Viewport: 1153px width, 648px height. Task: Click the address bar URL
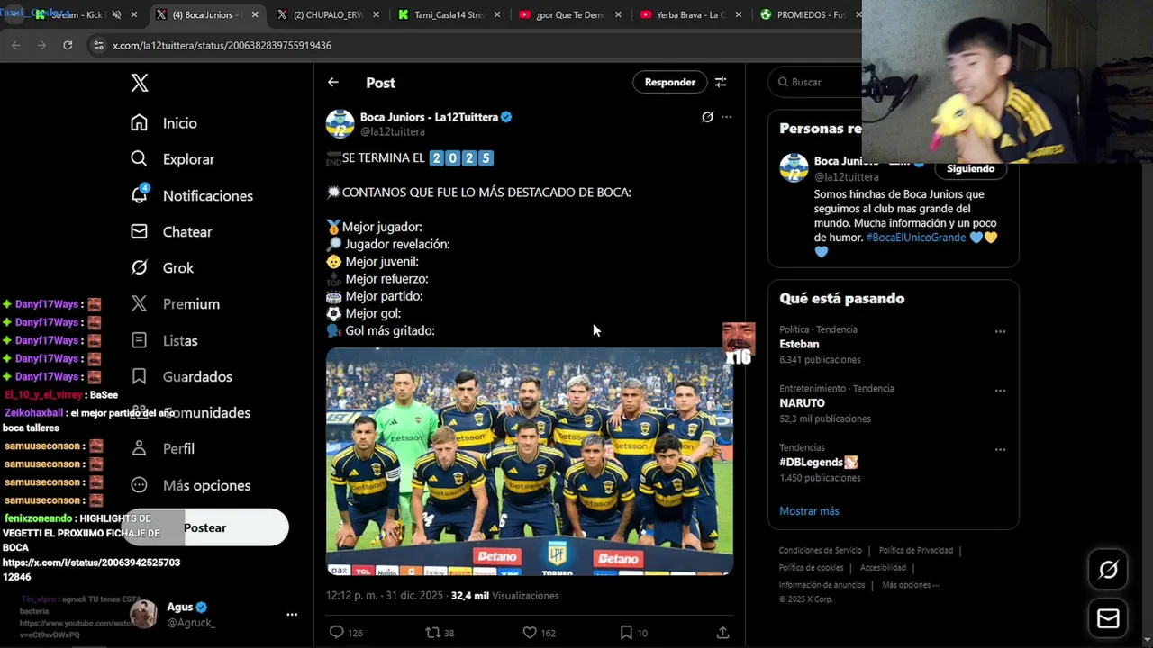pyautogui.click(x=222, y=45)
